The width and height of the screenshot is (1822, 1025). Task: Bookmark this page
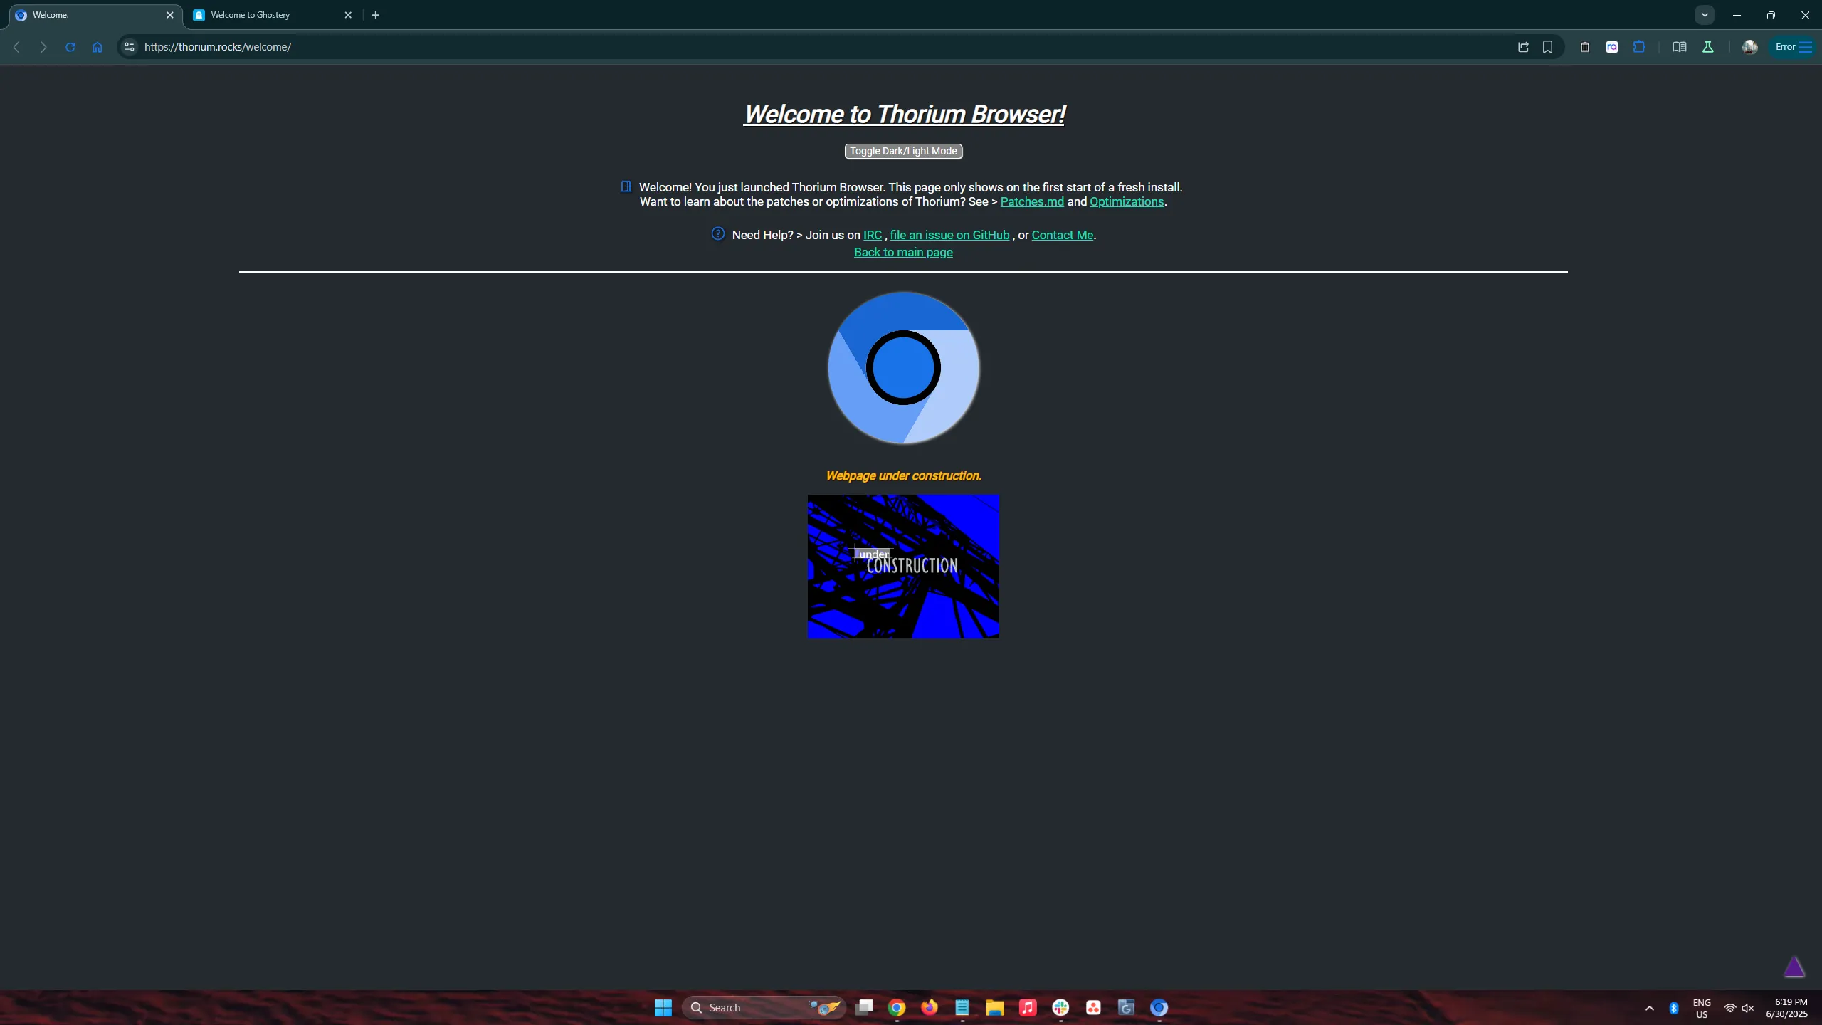point(1547,47)
